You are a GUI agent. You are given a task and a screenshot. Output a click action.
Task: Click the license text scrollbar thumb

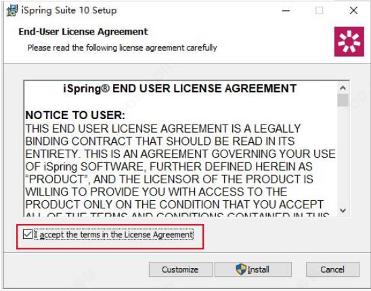343,100
